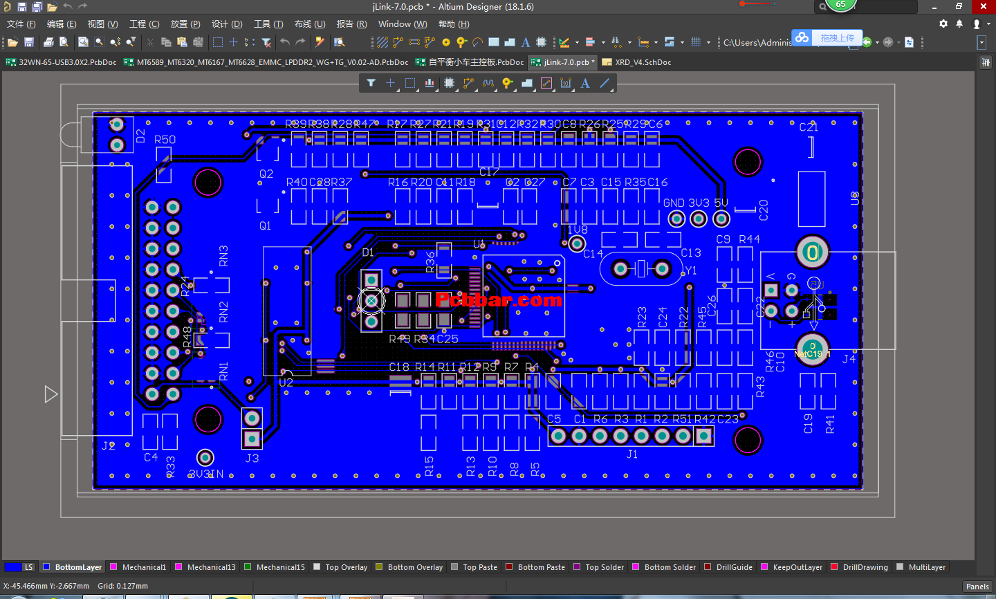The image size is (996, 599).
Task: Click the open document folder icon in toolbar
Action: point(12,42)
